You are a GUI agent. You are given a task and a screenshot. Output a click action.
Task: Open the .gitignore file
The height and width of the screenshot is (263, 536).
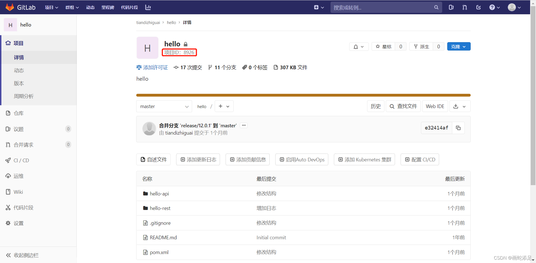[160, 223]
